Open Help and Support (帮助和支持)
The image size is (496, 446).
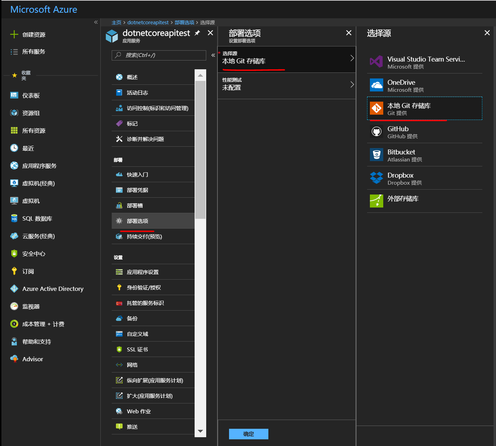tap(37, 342)
